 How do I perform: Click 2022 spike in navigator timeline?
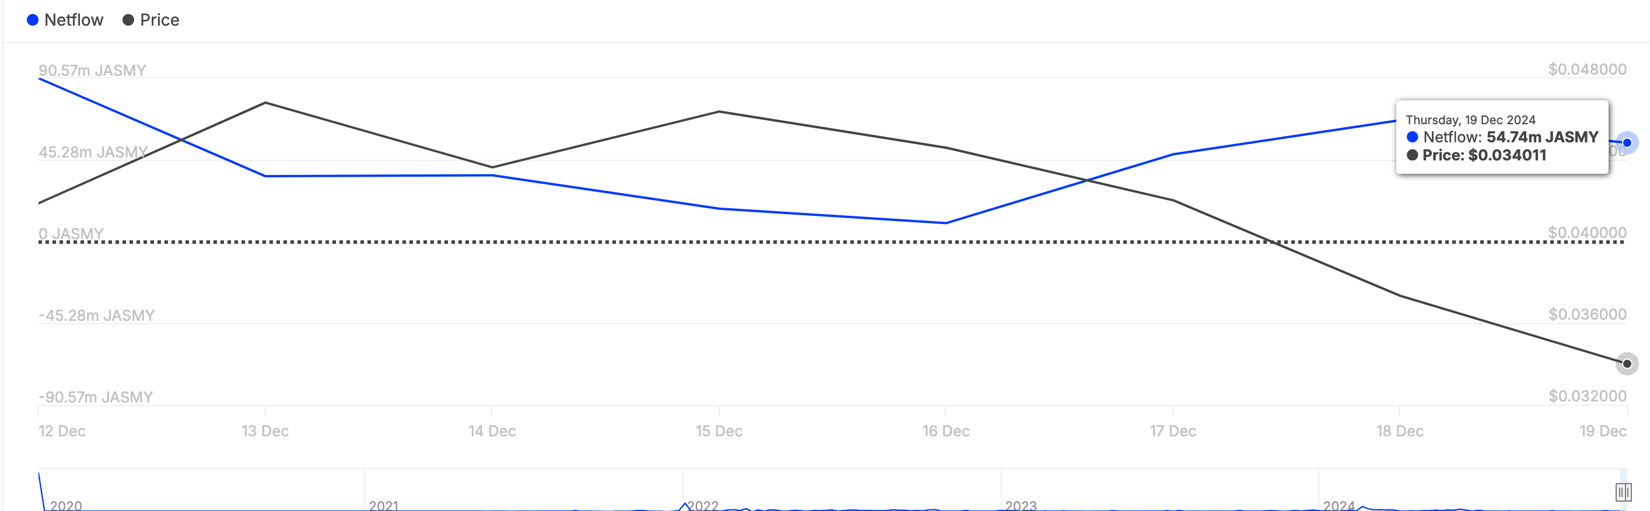[x=685, y=505]
